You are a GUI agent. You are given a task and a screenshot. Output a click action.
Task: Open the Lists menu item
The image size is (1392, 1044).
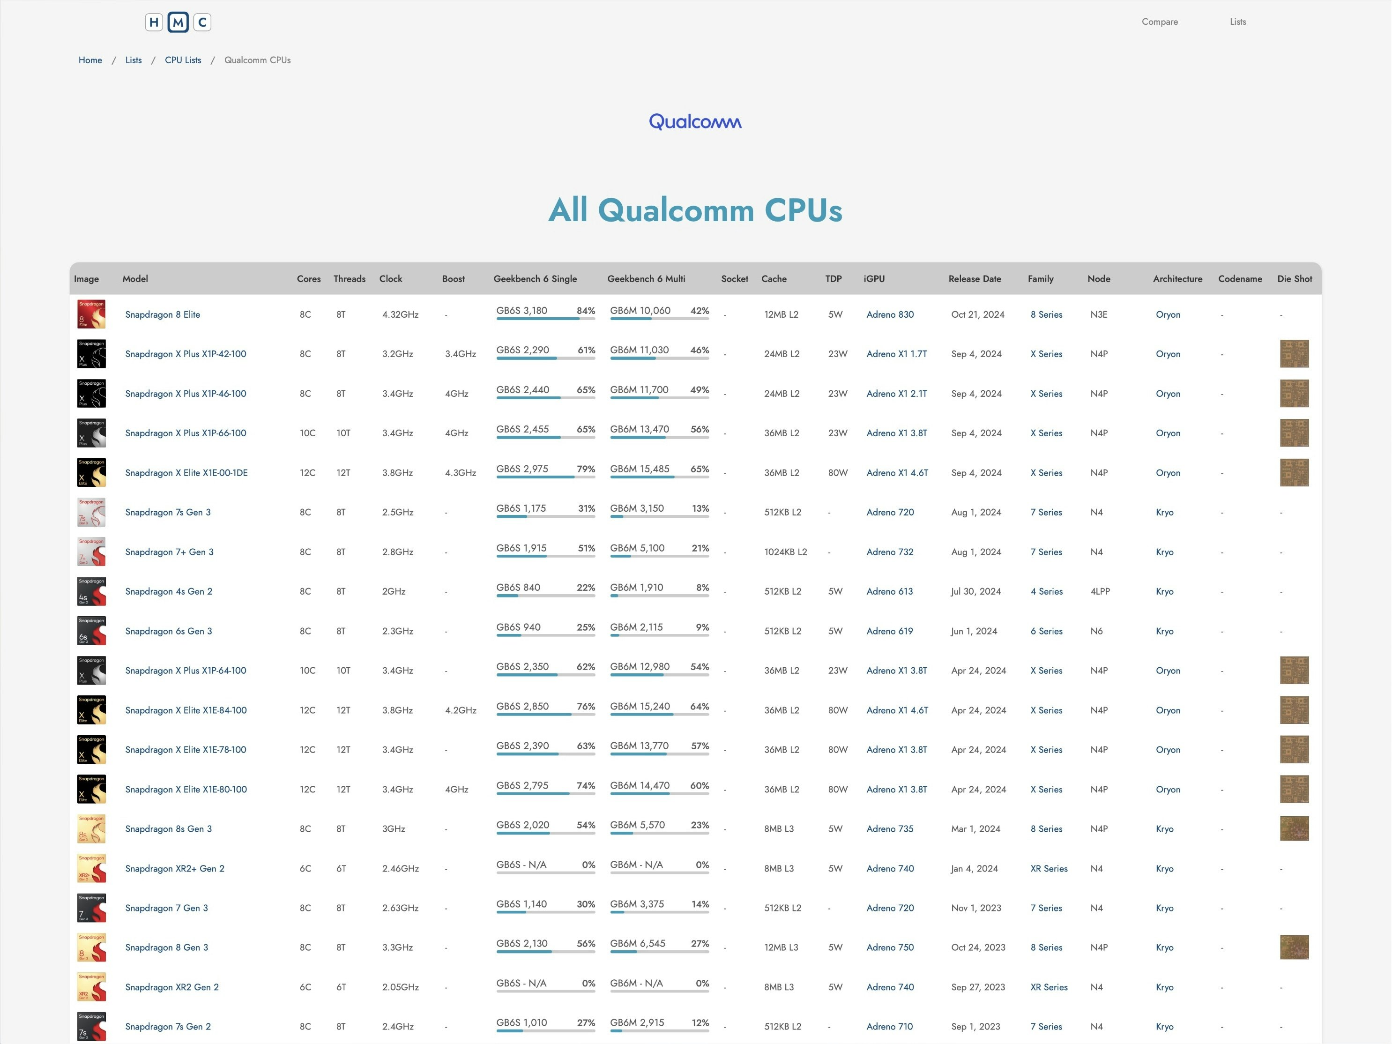pyautogui.click(x=1238, y=22)
